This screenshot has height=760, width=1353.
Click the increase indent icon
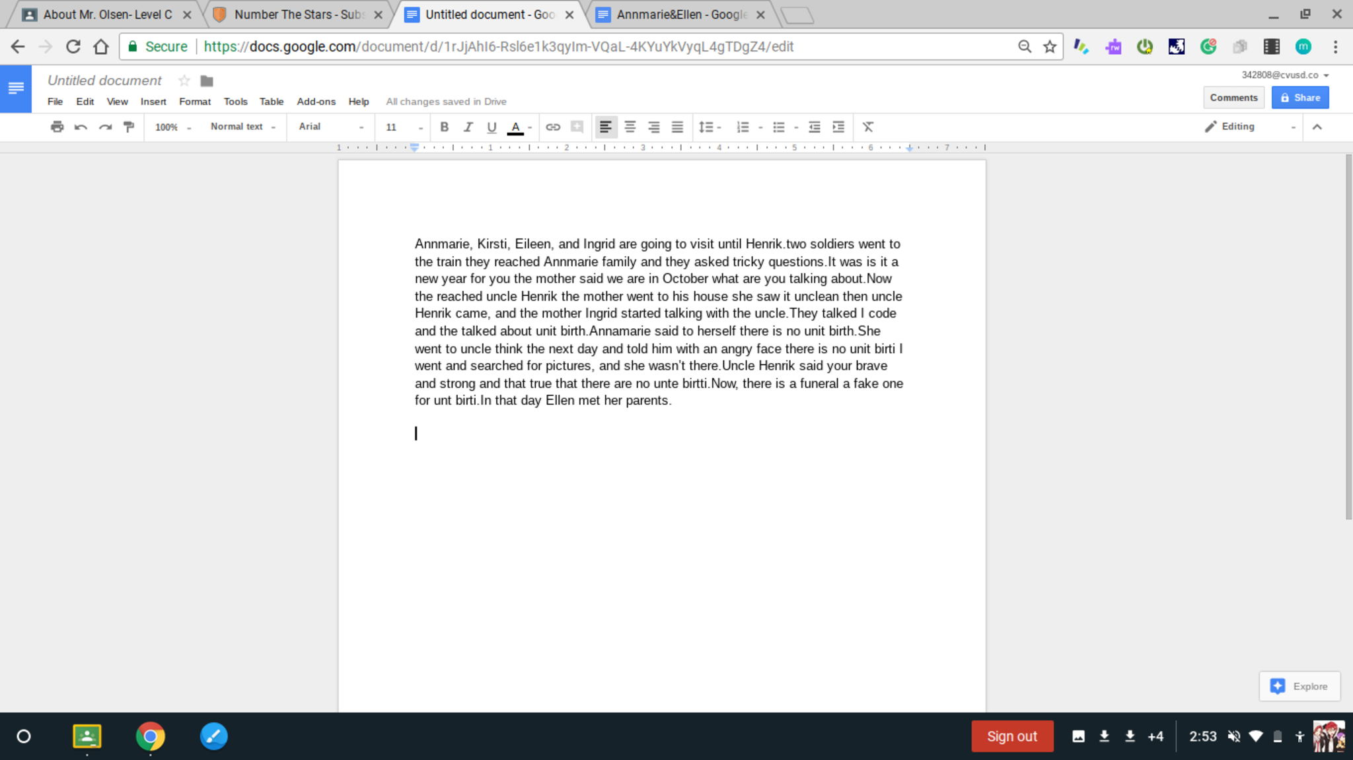838,127
